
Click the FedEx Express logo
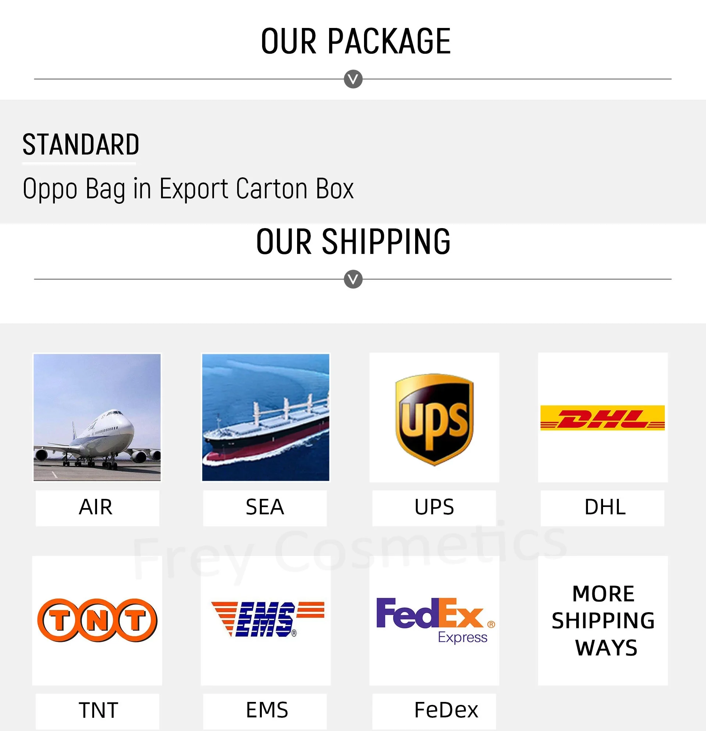[435, 620]
